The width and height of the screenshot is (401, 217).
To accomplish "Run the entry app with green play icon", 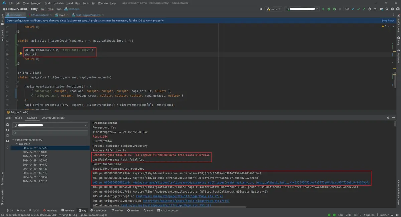I will [323, 9].
